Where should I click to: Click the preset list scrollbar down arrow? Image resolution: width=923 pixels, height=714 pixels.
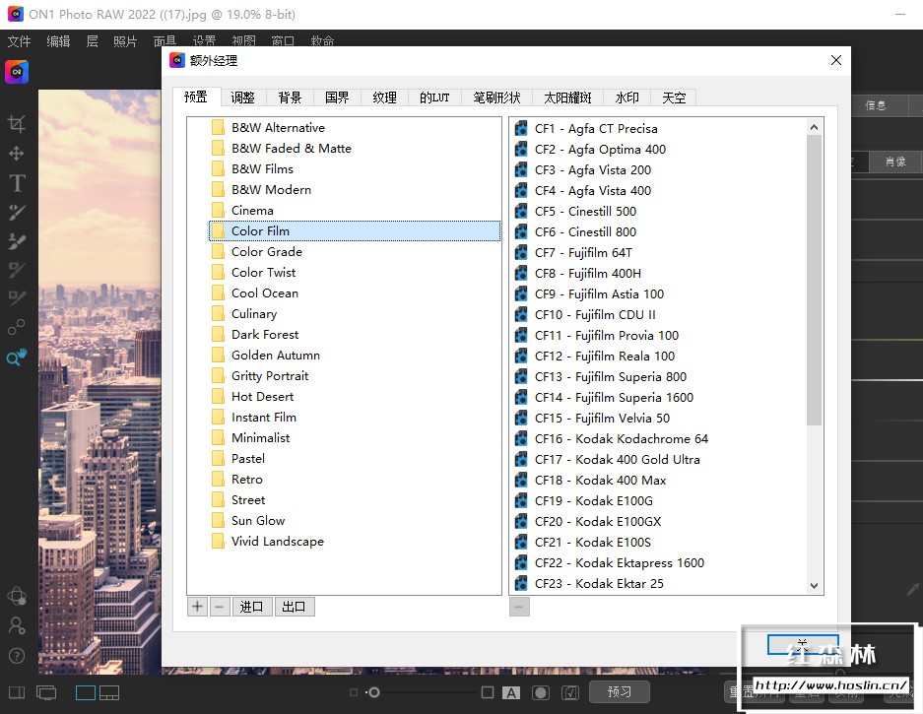tap(814, 585)
